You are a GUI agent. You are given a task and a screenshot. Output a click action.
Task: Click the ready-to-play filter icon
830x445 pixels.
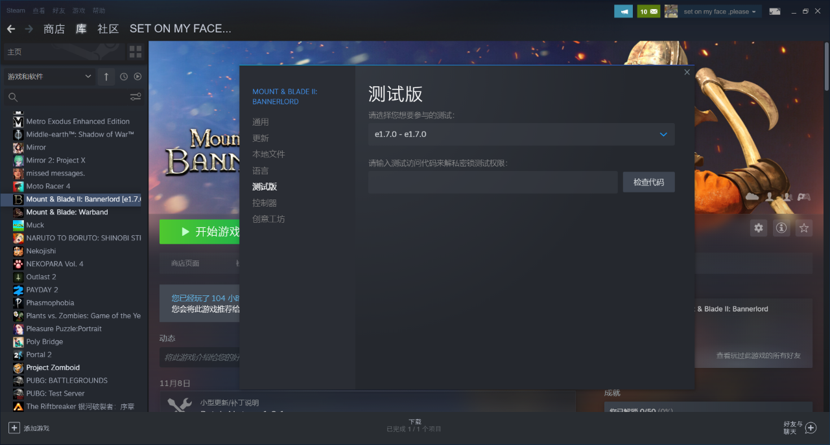point(137,76)
